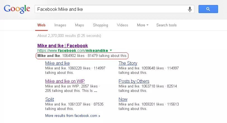This screenshot has height=123, width=227.
Task: Click the 2057 likes snippet under WIP
Action: (x=73, y=89)
